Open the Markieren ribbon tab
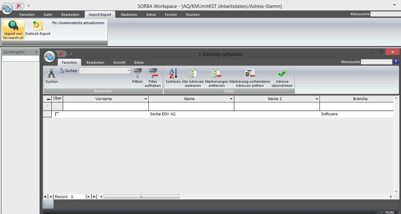Image resolution: width=401 pixels, height=214 pixels. click(129, 14)
